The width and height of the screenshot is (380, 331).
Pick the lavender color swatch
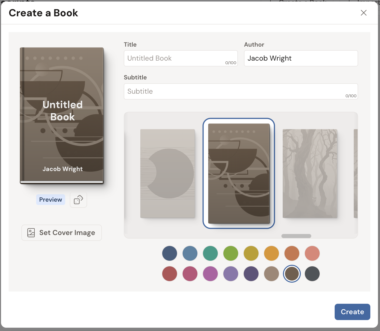click(x=231, y=274)
